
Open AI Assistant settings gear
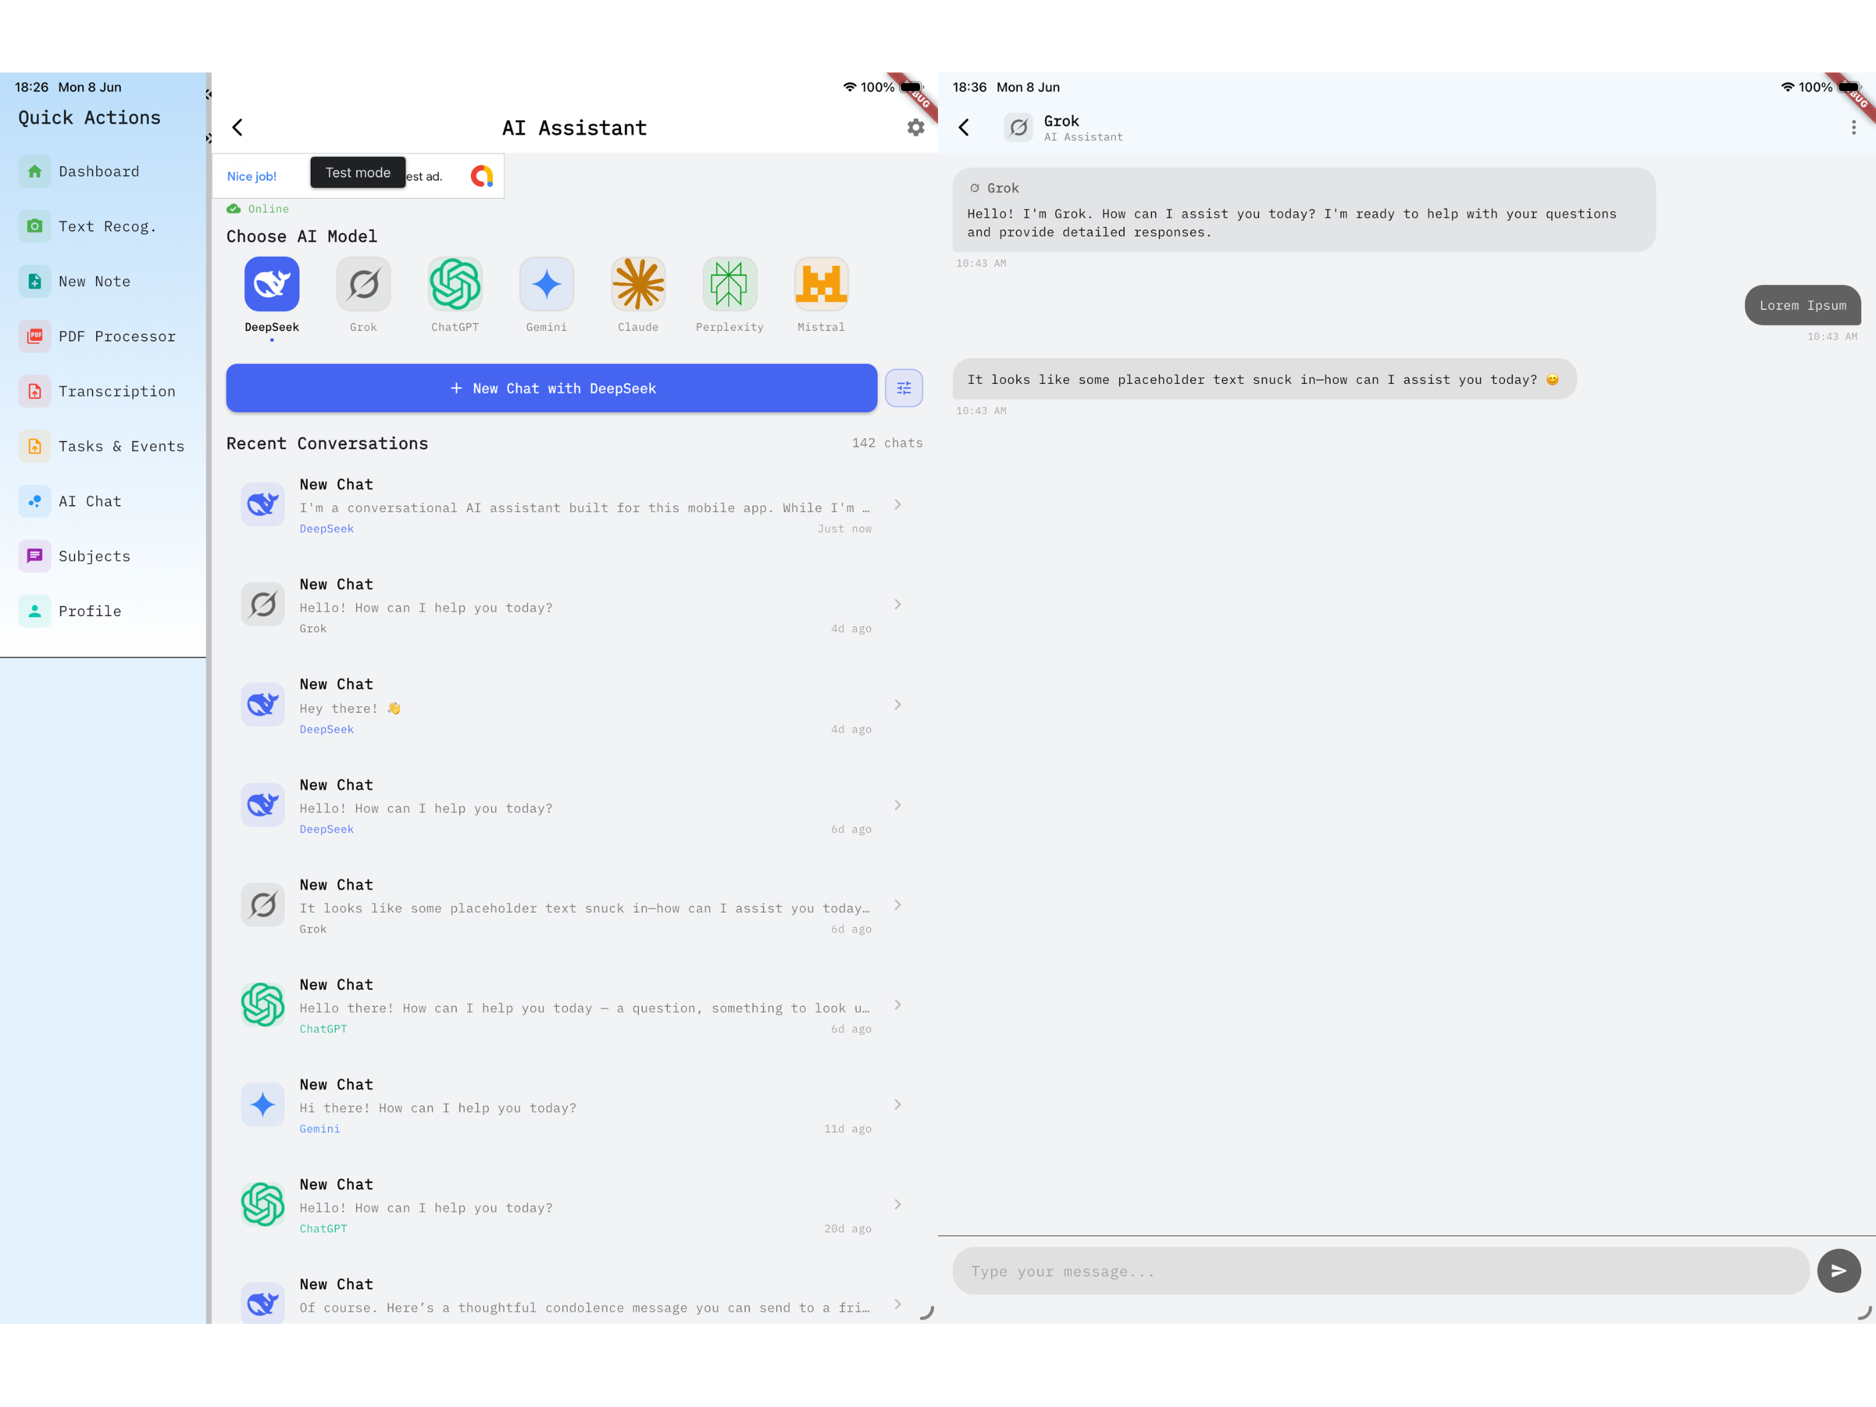[x=915, y=127]
